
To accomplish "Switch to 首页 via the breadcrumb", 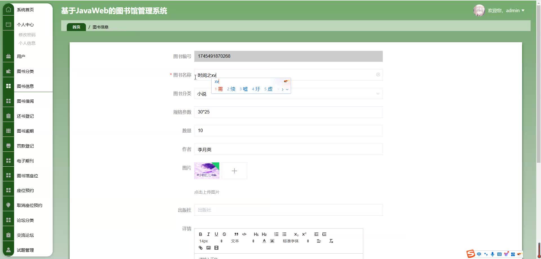I will click(76, 27).
